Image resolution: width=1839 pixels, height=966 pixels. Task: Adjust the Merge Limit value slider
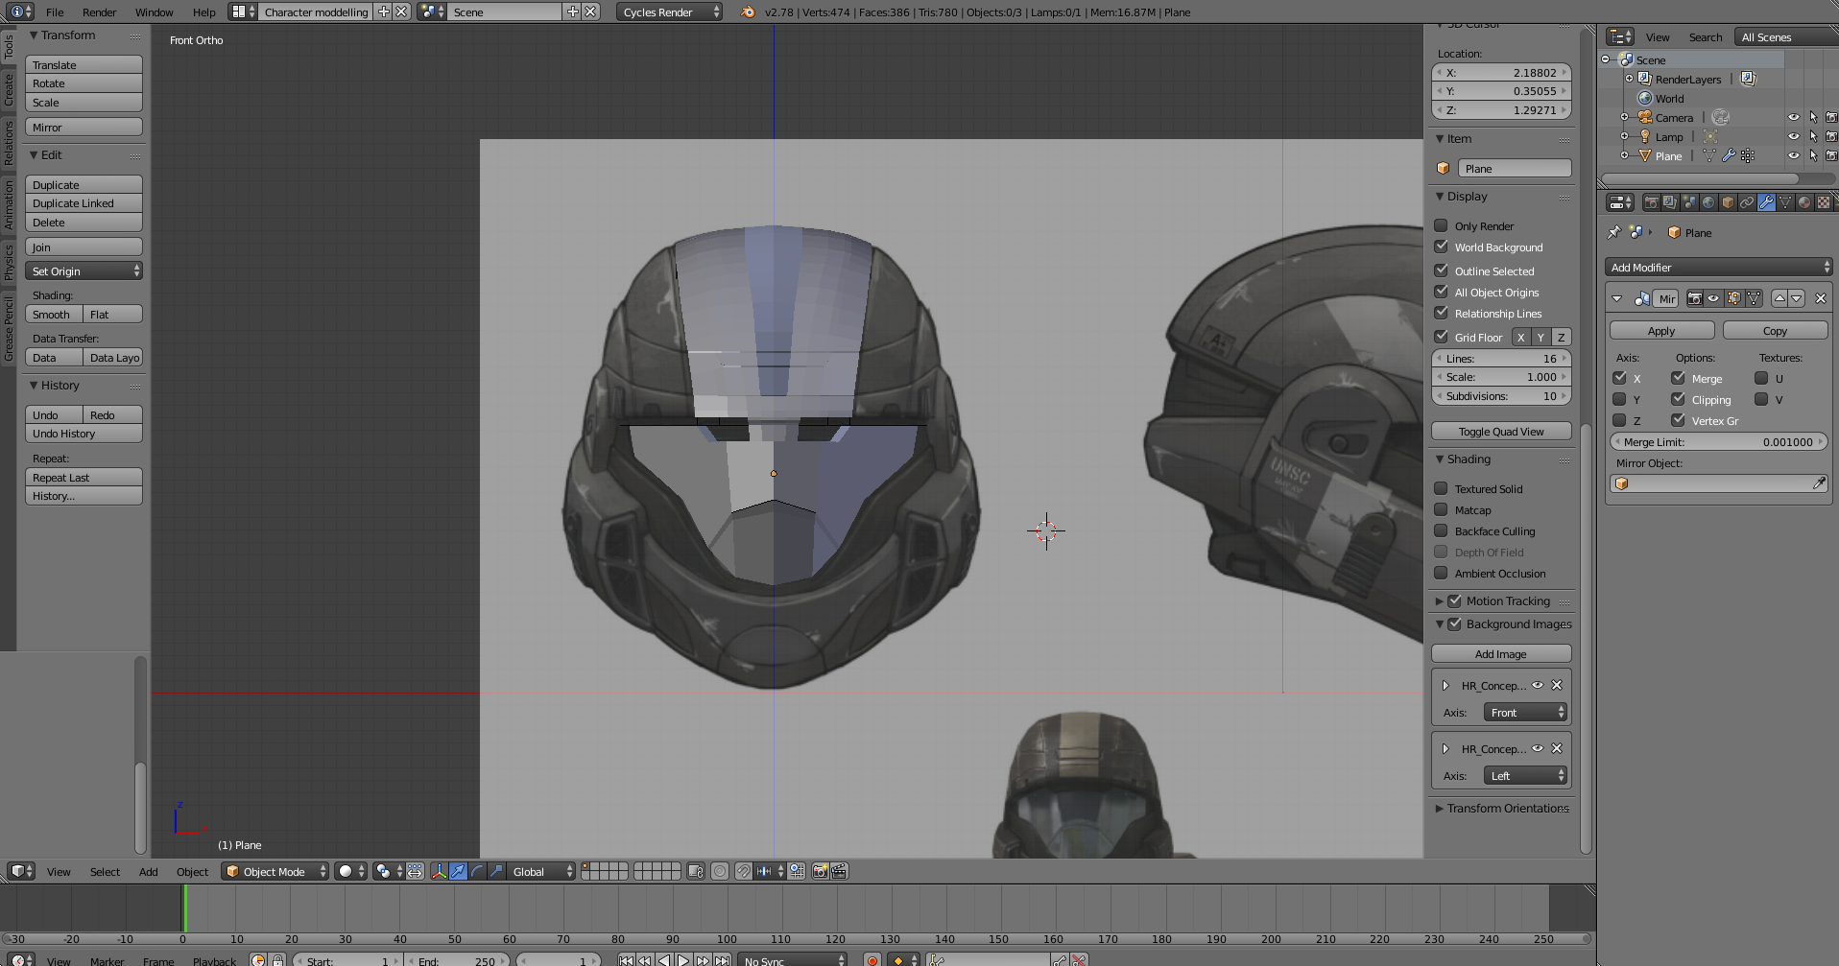coord(1718,441)
